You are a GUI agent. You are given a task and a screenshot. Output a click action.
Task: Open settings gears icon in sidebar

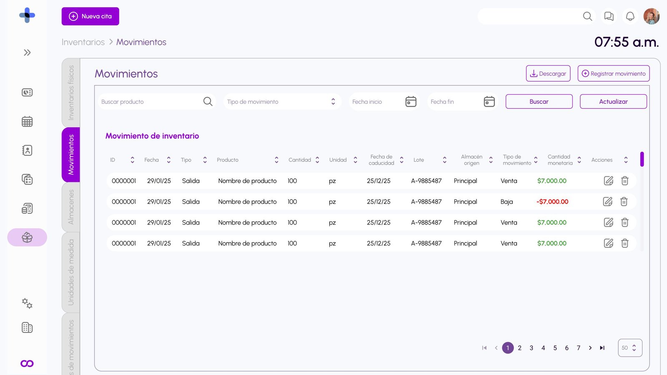tap(27, 303)
